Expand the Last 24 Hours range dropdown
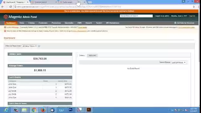 click(179, 63)
